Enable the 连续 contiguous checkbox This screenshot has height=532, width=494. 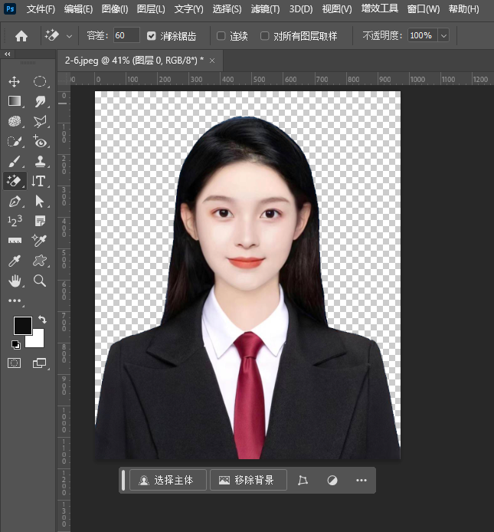tap(221, 36)
